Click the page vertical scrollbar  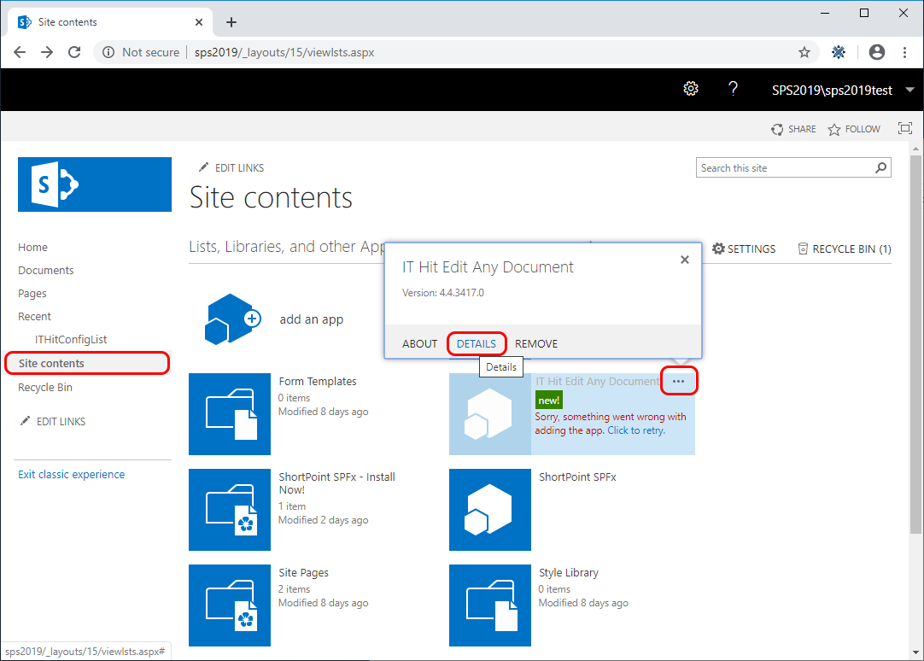915,344
